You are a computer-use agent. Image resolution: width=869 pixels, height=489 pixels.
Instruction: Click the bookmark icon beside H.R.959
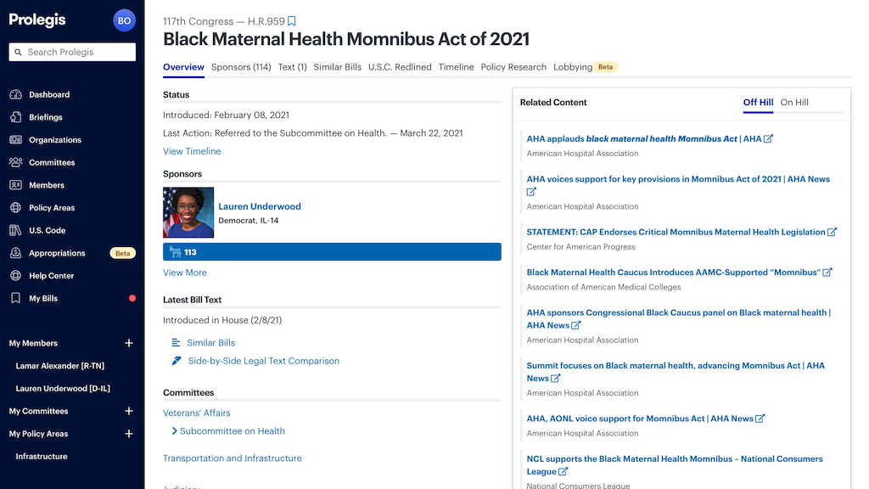coord(292,21)
